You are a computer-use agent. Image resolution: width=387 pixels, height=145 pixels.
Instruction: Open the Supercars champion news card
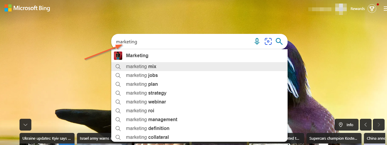click(x=334, y=138)
